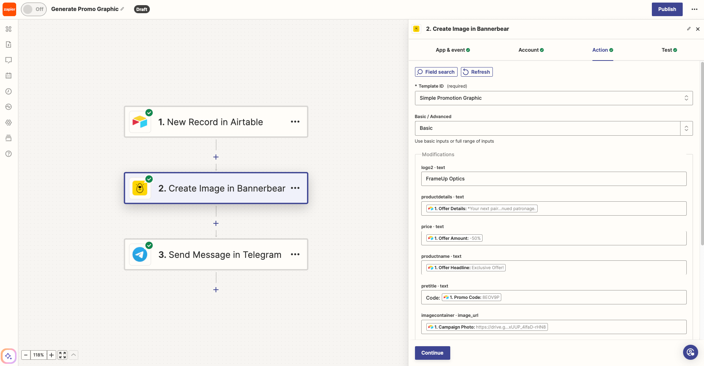Click the Publish button
Screen dimensions: 704x366
(667, 9)
